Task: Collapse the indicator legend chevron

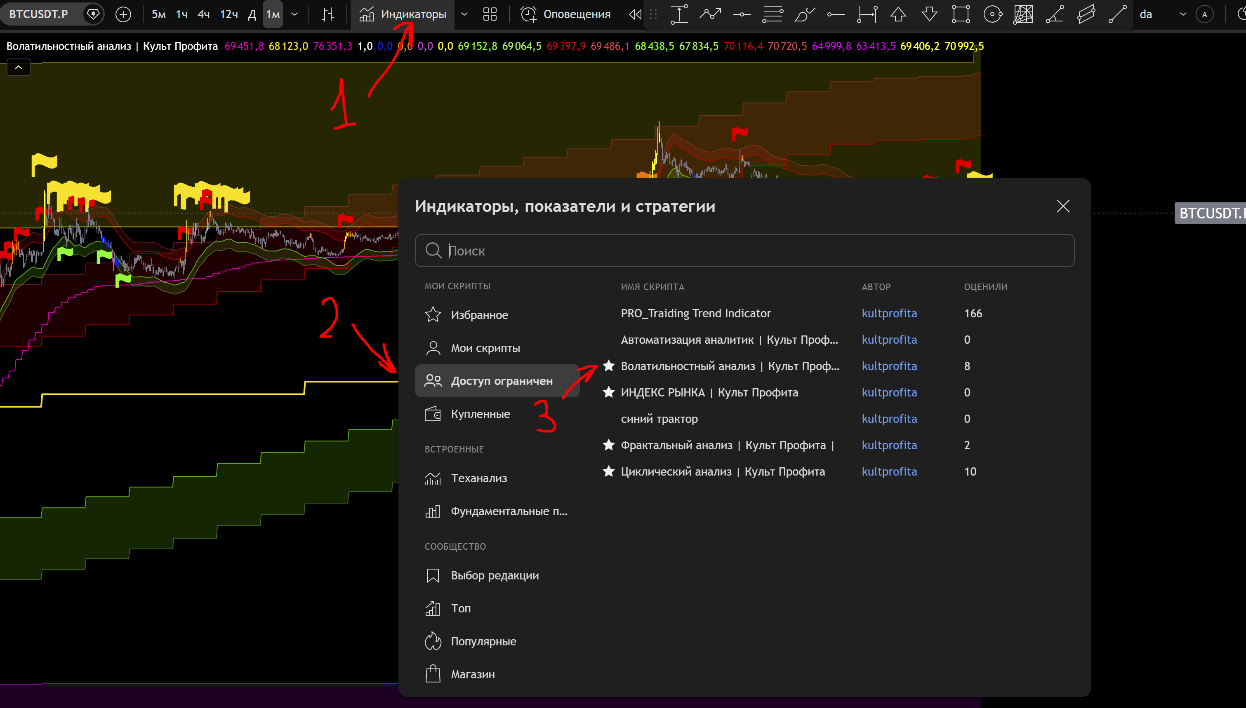Action: coord(19,68)
